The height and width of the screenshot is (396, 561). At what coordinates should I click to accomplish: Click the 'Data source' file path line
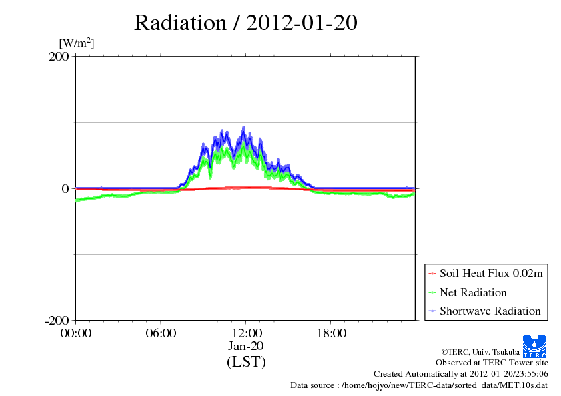[419, 385]
